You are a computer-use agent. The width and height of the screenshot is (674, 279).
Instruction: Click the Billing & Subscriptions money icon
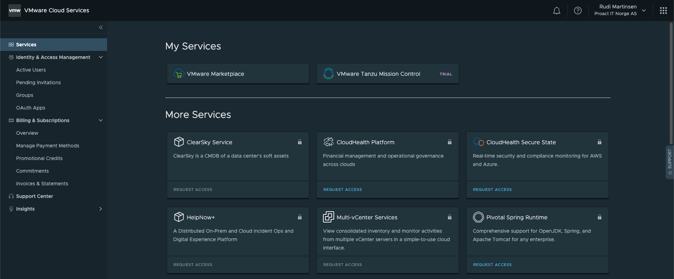(x=11, y=120)
